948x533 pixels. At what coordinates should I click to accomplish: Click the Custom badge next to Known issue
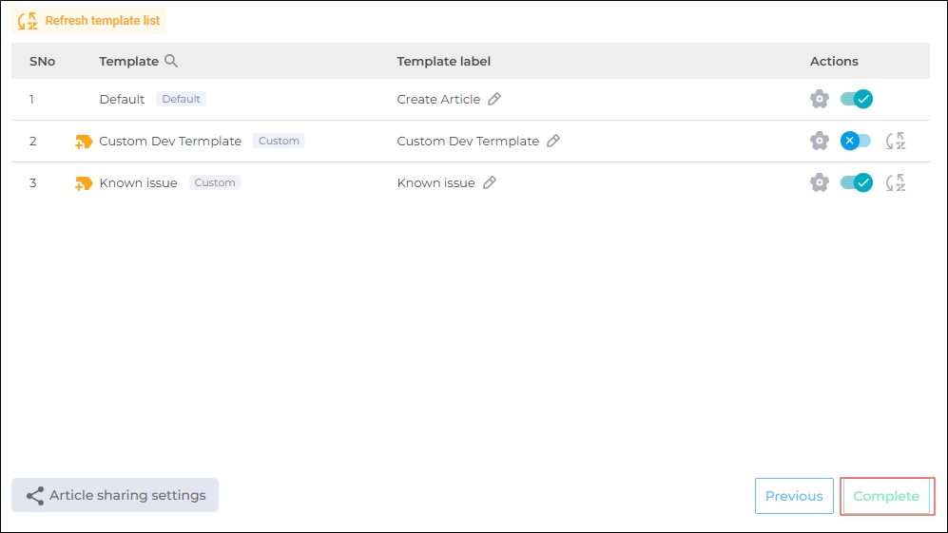point(215,182)
